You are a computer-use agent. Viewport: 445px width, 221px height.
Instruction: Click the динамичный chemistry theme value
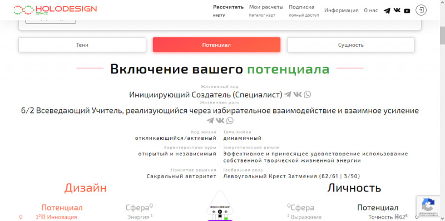tap(242, 139)
